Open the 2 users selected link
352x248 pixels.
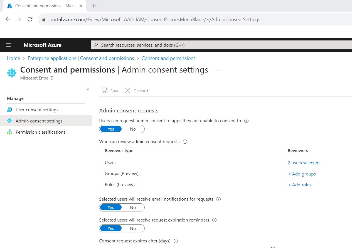click(304, 163)
